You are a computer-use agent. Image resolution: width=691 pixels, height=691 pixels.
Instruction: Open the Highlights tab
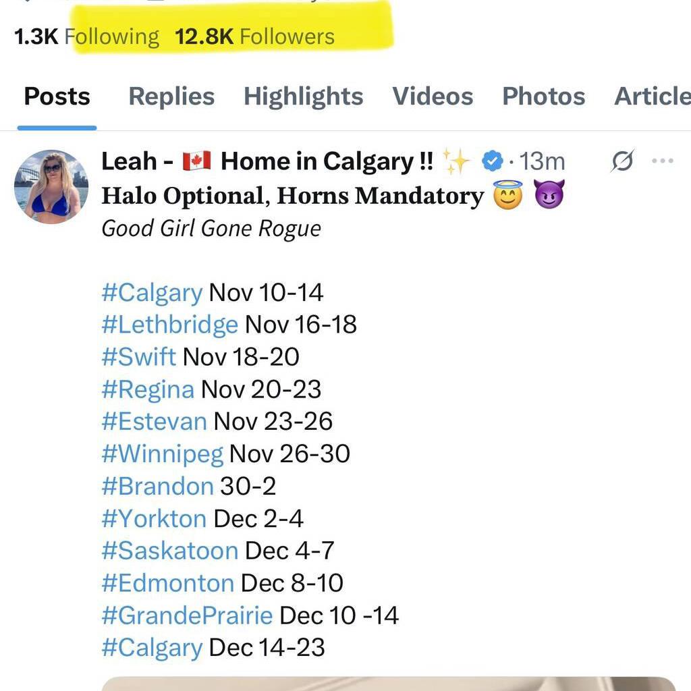(303, 96)
